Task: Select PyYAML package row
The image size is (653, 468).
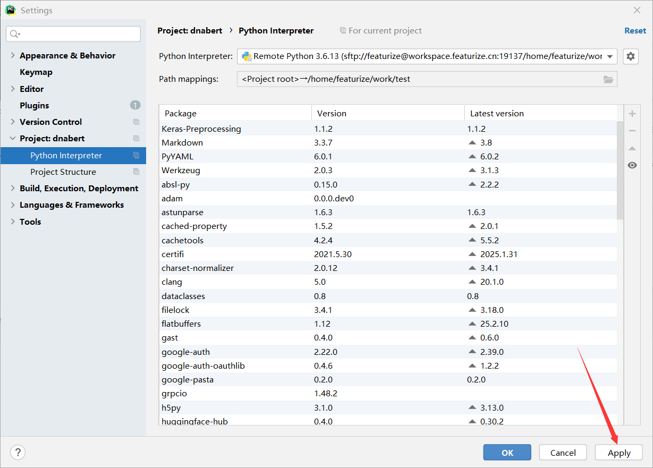Action: pyautogui.click(x=388, y=156)
